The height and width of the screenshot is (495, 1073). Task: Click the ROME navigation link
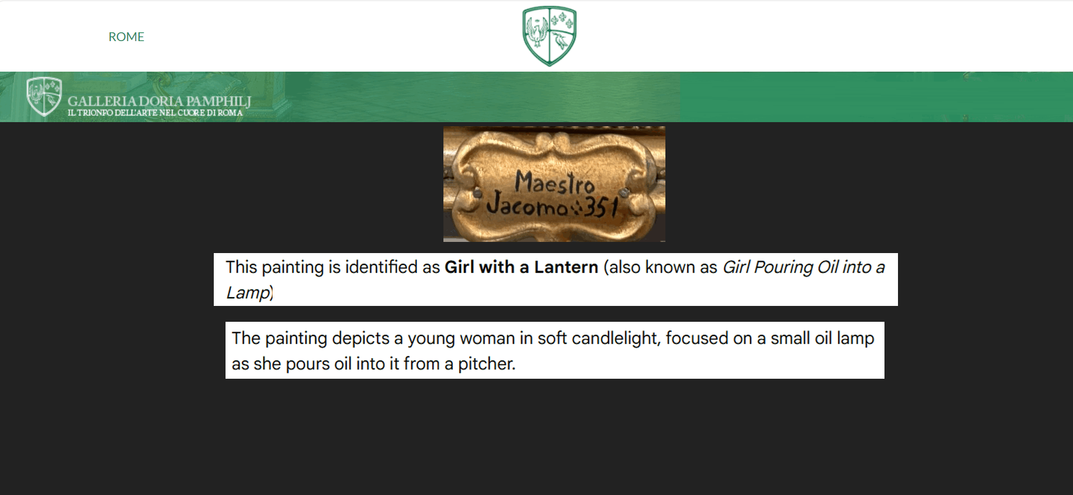[126, 37]
